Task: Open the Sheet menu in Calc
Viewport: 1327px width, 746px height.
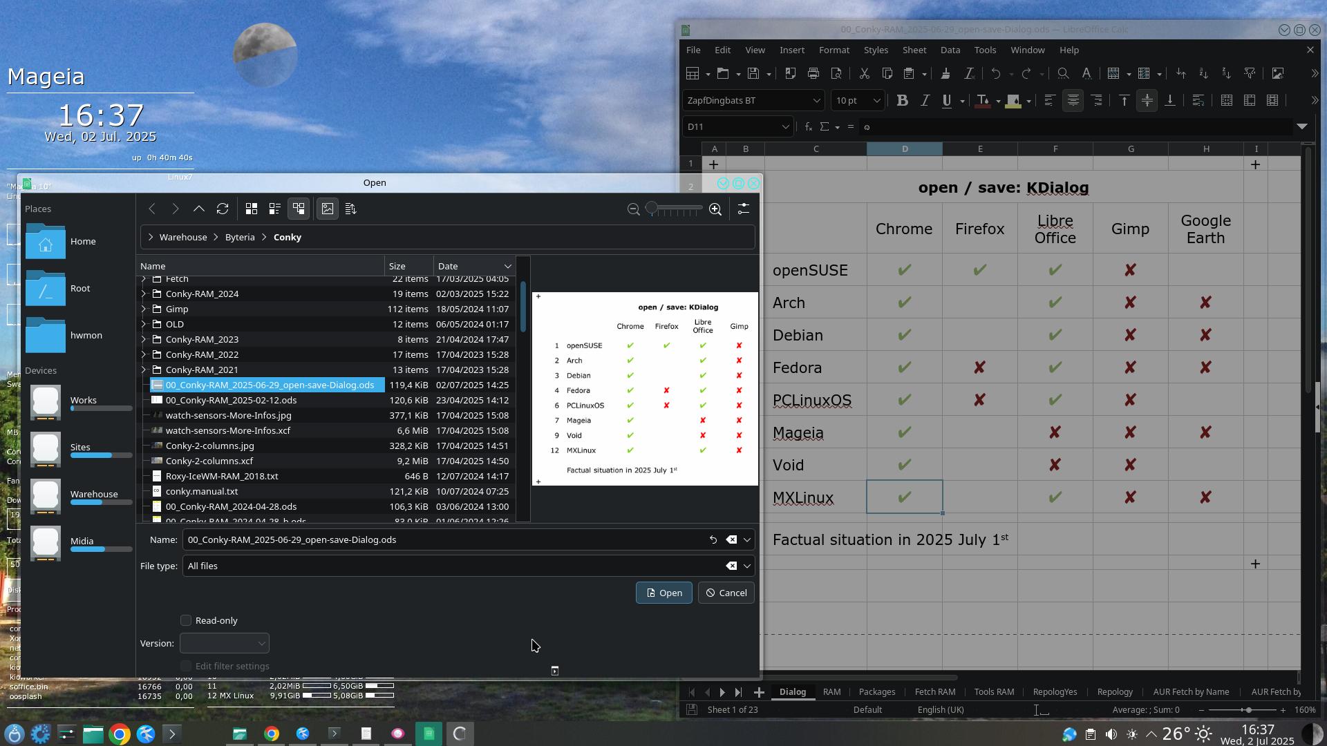Action: (914, 50)
